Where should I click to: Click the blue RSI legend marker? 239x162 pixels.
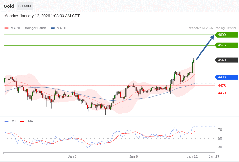pyautogui.click(x=6, y=121)
